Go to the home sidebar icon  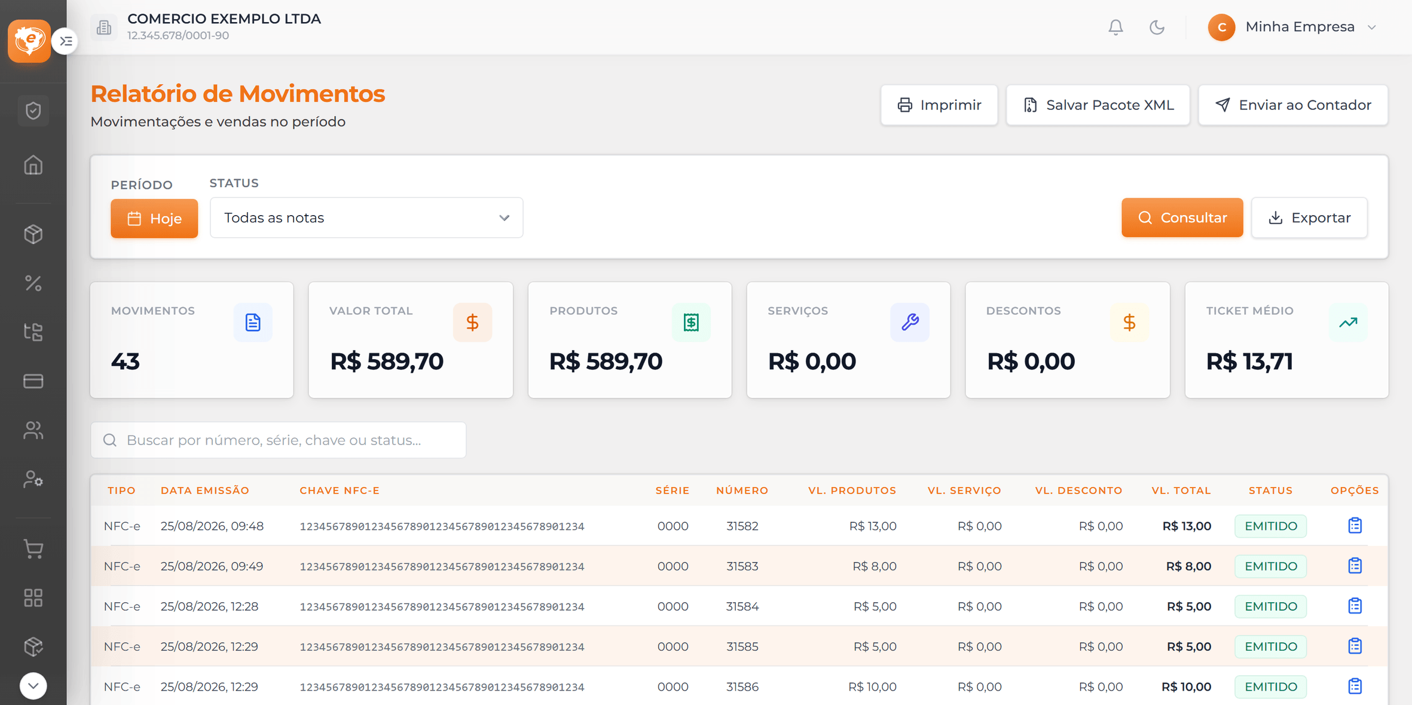tap(33, 165)
